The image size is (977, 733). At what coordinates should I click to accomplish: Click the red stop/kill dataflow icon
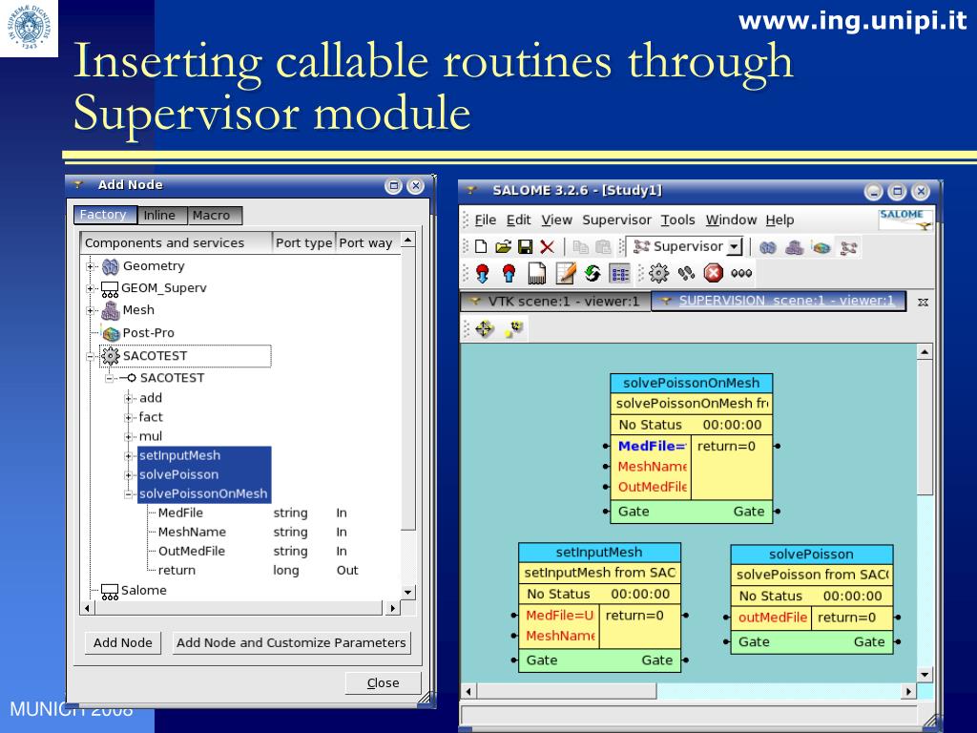713,273
